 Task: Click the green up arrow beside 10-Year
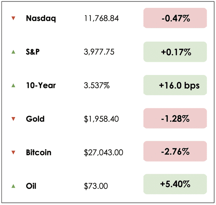pos(13,85)
